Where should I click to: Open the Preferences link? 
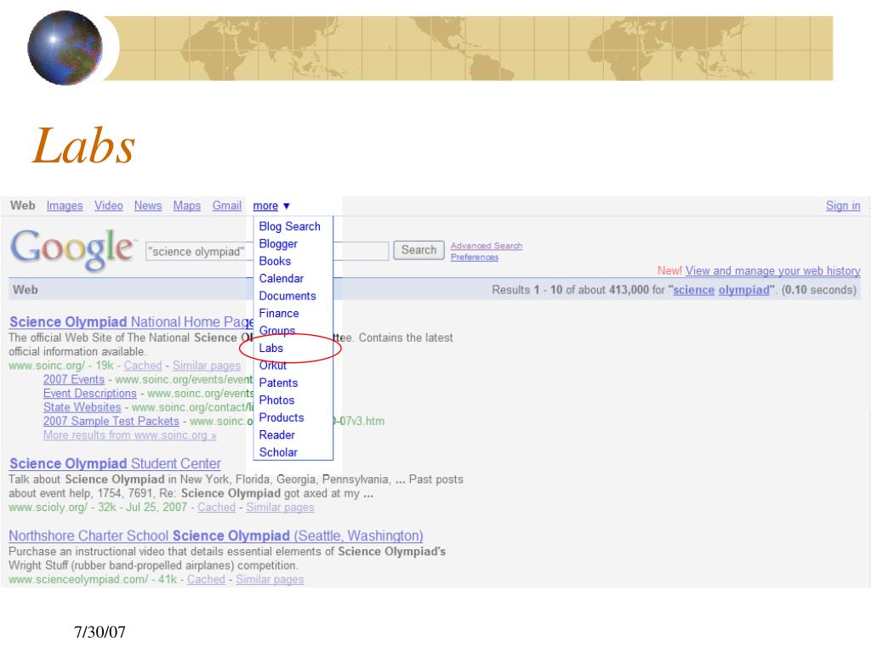click(475, 257)
